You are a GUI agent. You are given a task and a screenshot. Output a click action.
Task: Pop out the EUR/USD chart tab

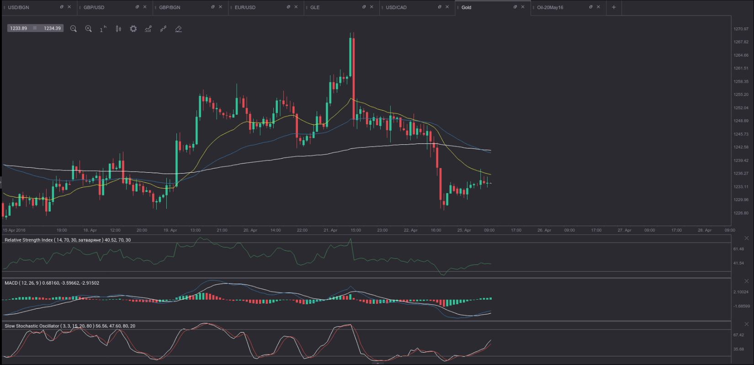288,7
